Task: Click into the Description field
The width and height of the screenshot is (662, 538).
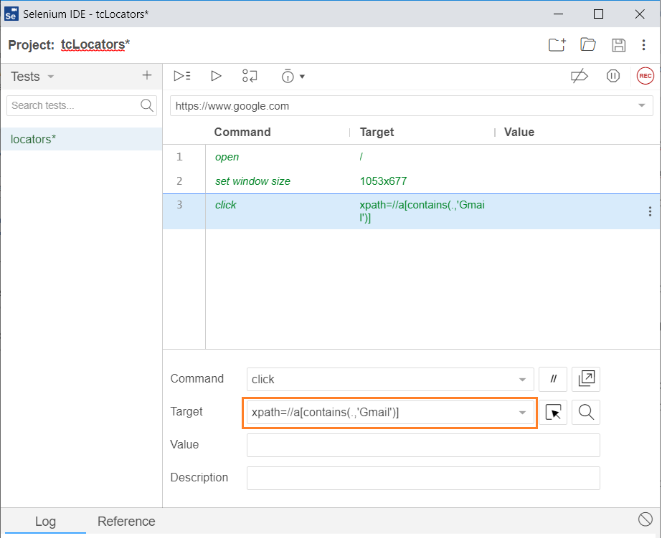Action: [x=423, y=478]
